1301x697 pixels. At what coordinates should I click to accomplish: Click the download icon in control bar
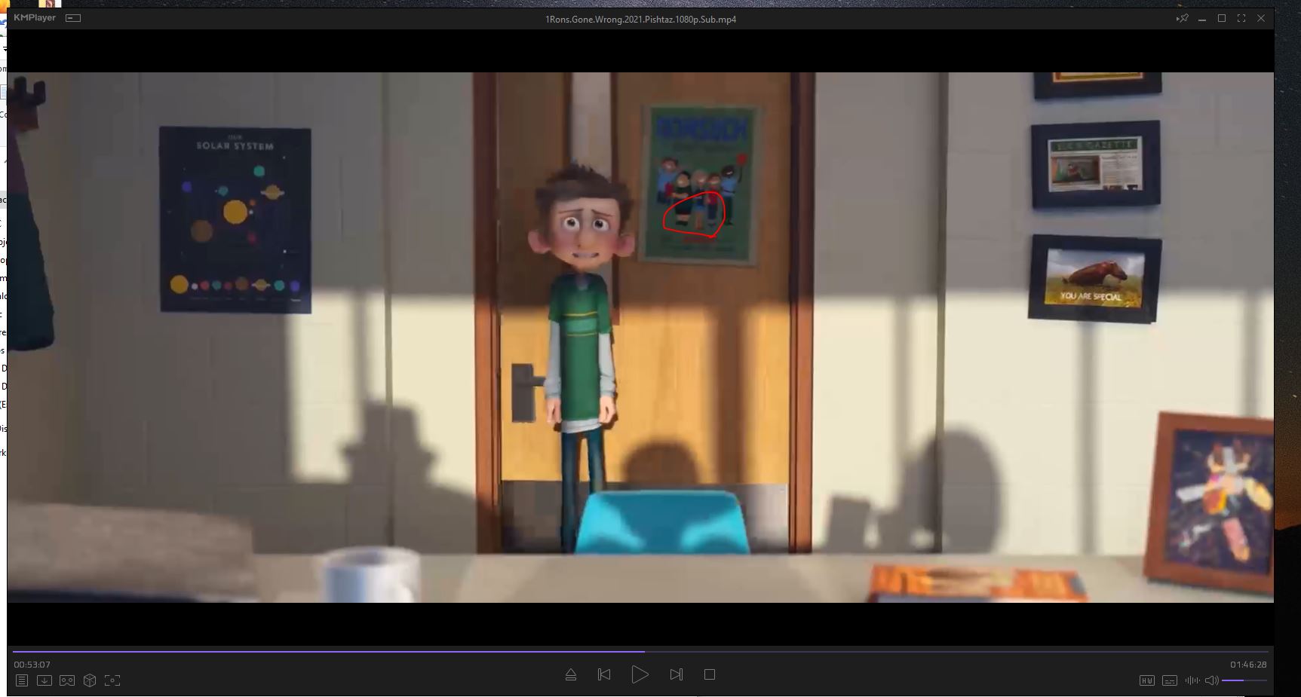click(x=44, y=680)
